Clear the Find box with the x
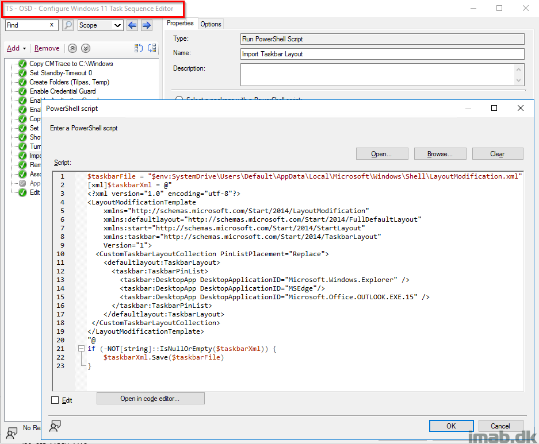Viewport: 539px width, 444px height. coord(52,25)
